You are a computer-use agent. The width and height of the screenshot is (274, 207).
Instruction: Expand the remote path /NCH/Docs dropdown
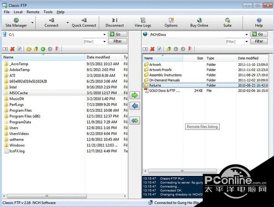247,34
